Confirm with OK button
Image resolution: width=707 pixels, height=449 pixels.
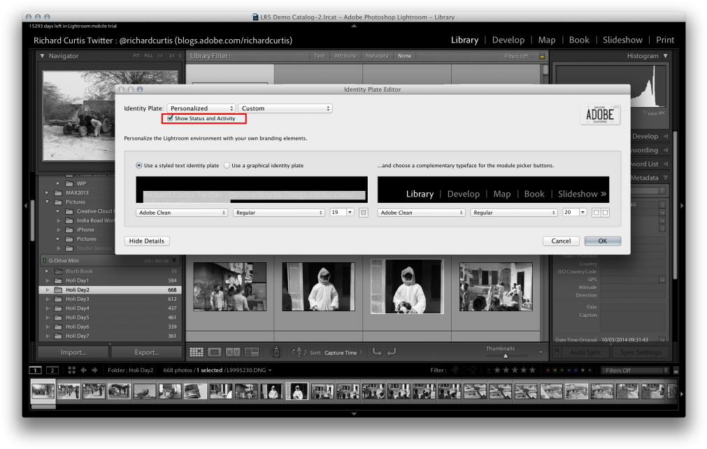pos(602,241)
